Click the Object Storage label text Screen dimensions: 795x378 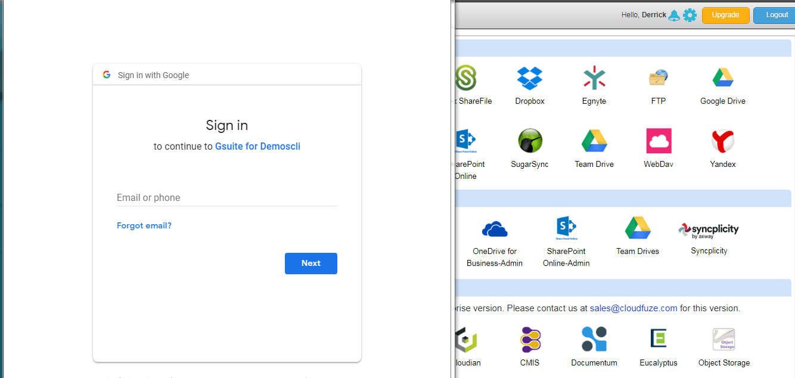[724, 362]
